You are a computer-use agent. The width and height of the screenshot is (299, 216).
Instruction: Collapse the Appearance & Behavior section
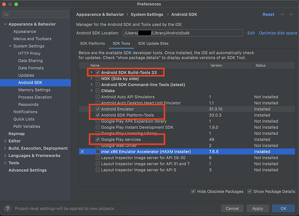tap(5, 24)
